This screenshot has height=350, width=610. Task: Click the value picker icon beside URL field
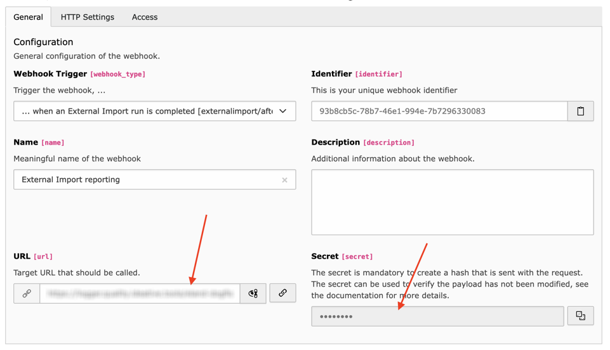[253, 294]
